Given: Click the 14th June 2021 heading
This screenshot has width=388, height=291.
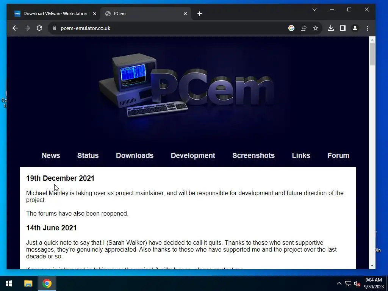Looking at the screenshot, I should (52, 228).
